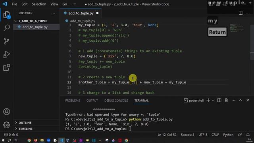Click inside the terminal prompt line
The image size is (254, 143).
point(98,129)
